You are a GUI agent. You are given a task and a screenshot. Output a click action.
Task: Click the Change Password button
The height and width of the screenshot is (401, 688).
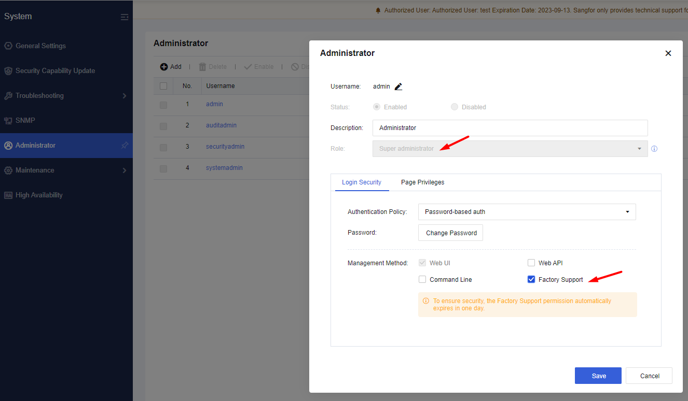tap(451, 233)
